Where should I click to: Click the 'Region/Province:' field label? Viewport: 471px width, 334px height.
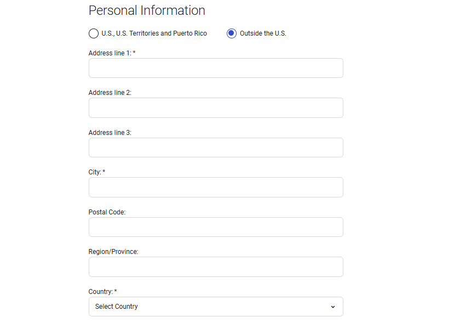point(113,252)
